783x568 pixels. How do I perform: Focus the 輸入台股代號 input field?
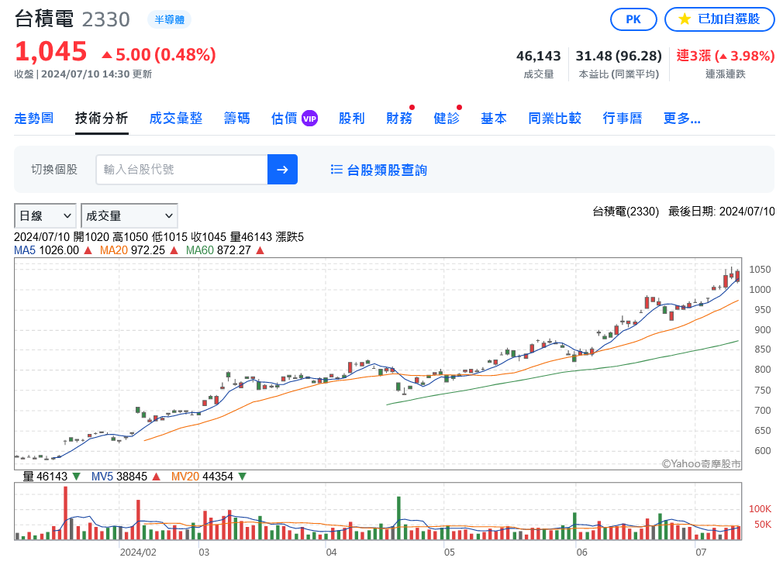(181, 169)
